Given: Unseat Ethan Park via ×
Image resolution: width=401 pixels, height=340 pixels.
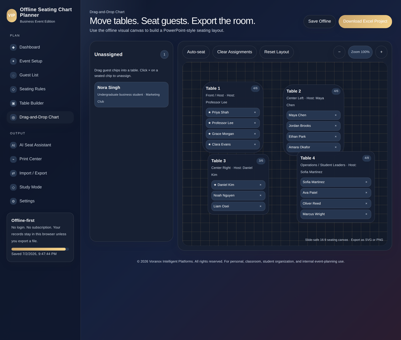Looking at the screenshot, I should (335, 136).
